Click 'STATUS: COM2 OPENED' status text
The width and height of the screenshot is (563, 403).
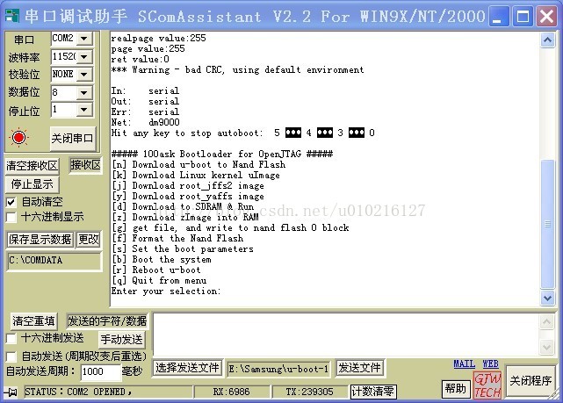click(78, 392)
